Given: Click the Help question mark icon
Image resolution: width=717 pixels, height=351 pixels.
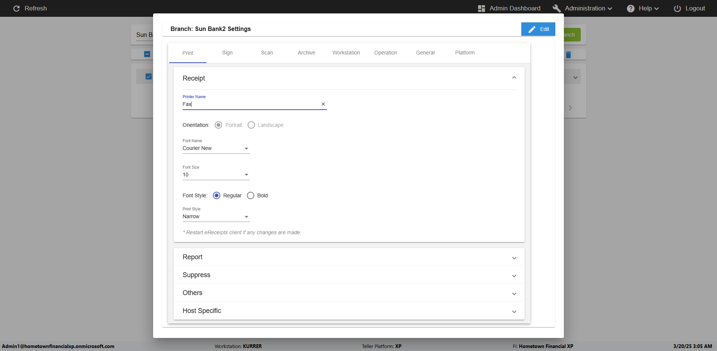Looking at the screenshot, I should point(631,9).
